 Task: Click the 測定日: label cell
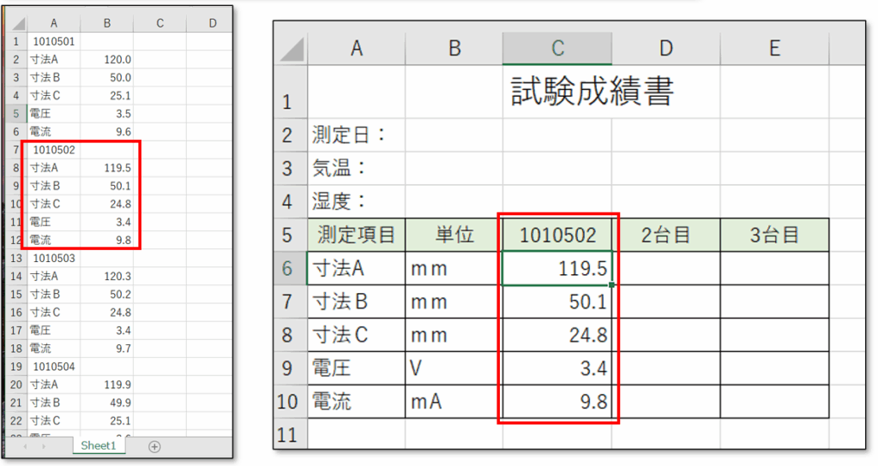click(x=356, y=134)
